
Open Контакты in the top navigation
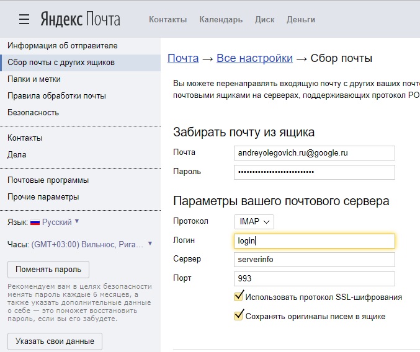[168, 20]
